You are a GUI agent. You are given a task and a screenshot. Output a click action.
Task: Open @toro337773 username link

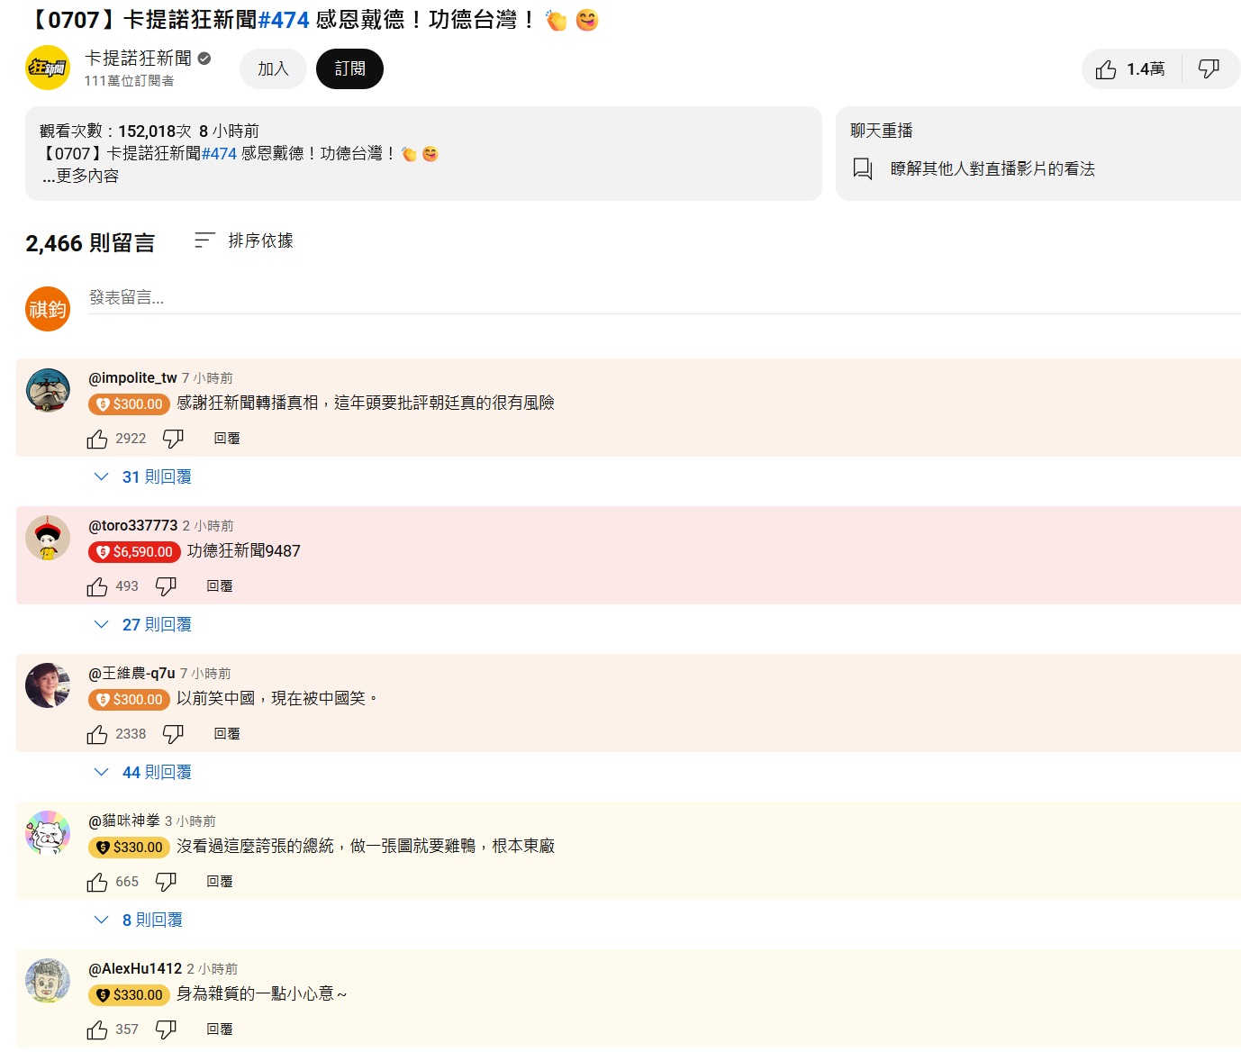tap(133, 526)
